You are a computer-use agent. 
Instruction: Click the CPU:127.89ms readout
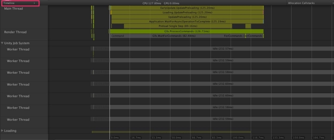tap(152, 3)
